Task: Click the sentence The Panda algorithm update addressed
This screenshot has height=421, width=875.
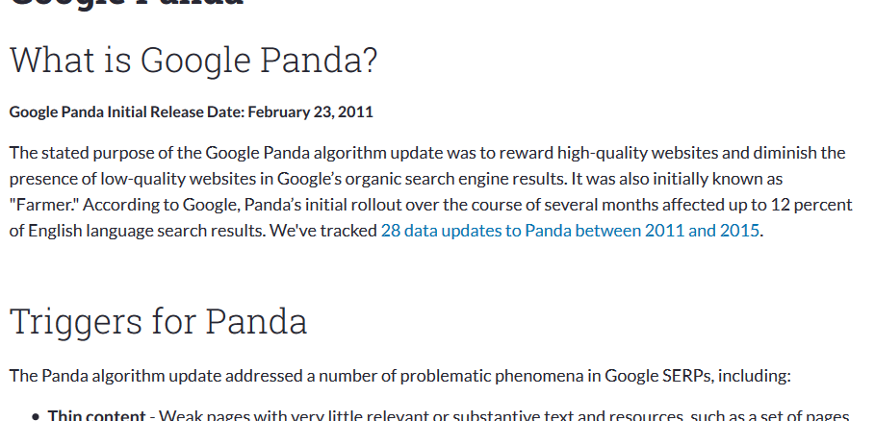Action: click(400, 376)
